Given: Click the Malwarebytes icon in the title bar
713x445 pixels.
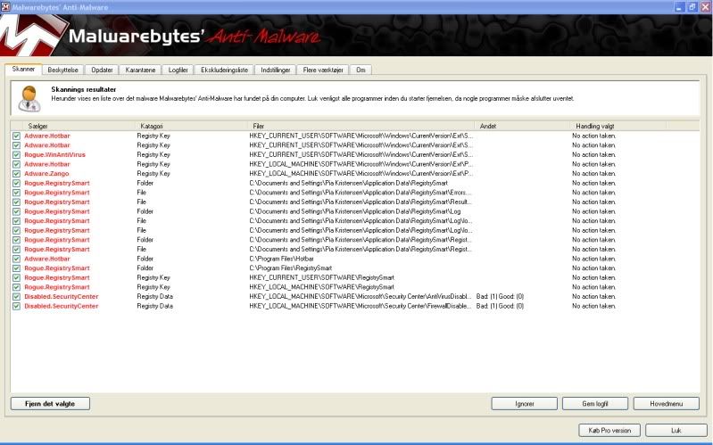Looking at the screenshot, I should pos(5,7).
